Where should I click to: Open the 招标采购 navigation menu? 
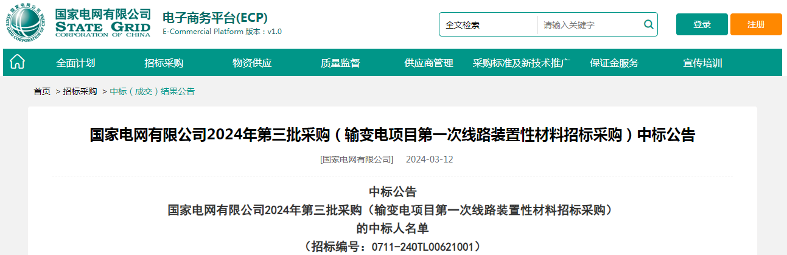(164, 63)
